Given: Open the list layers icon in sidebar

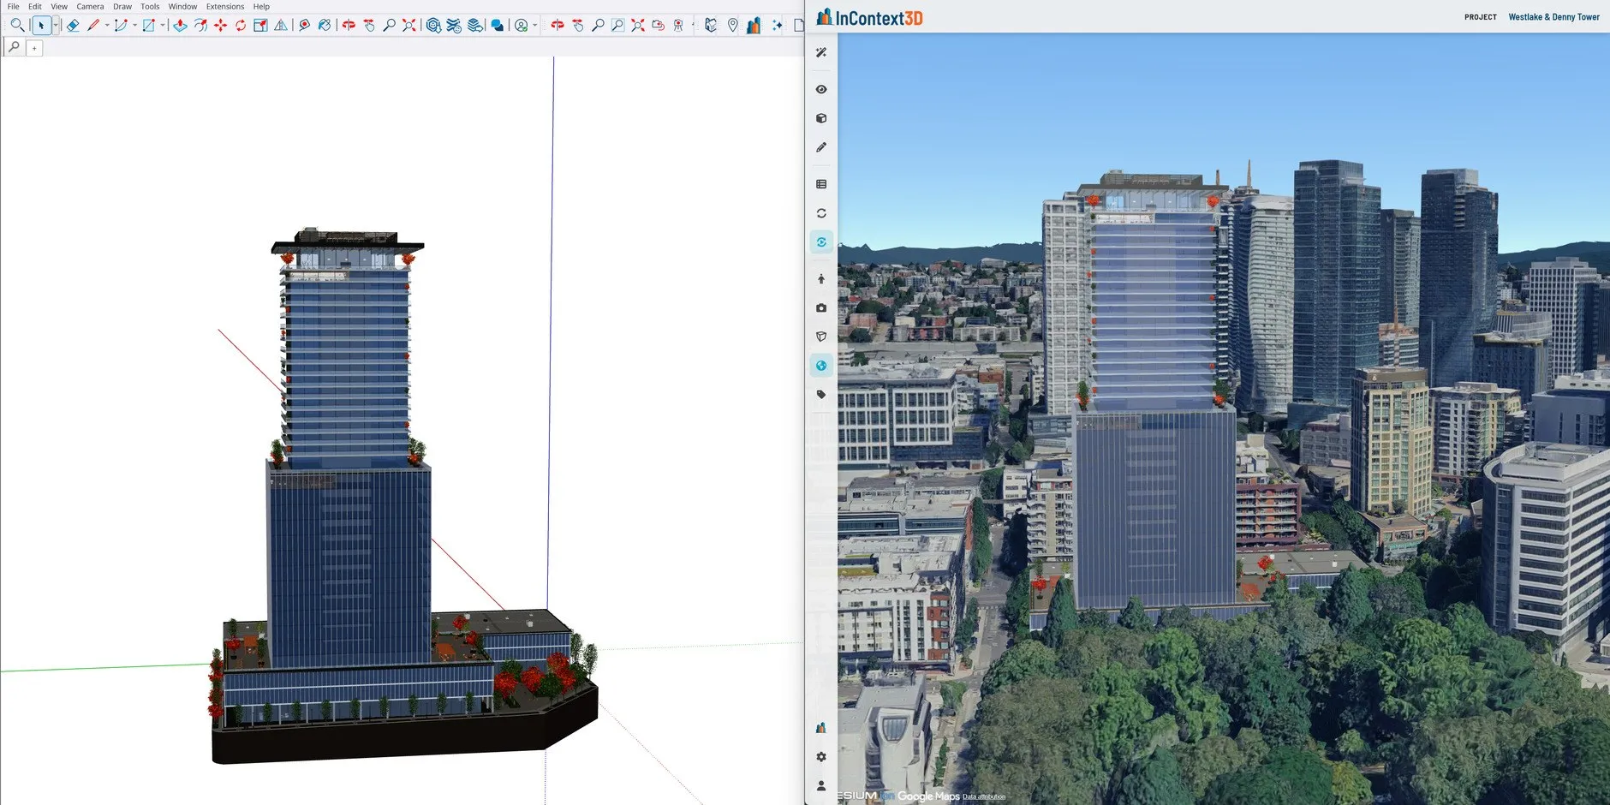Looking at the screenshot, I should 821,184.
